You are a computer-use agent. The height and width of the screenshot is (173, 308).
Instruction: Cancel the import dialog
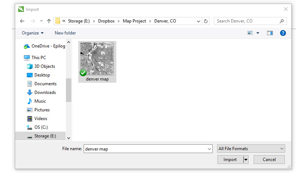point(269,160)
